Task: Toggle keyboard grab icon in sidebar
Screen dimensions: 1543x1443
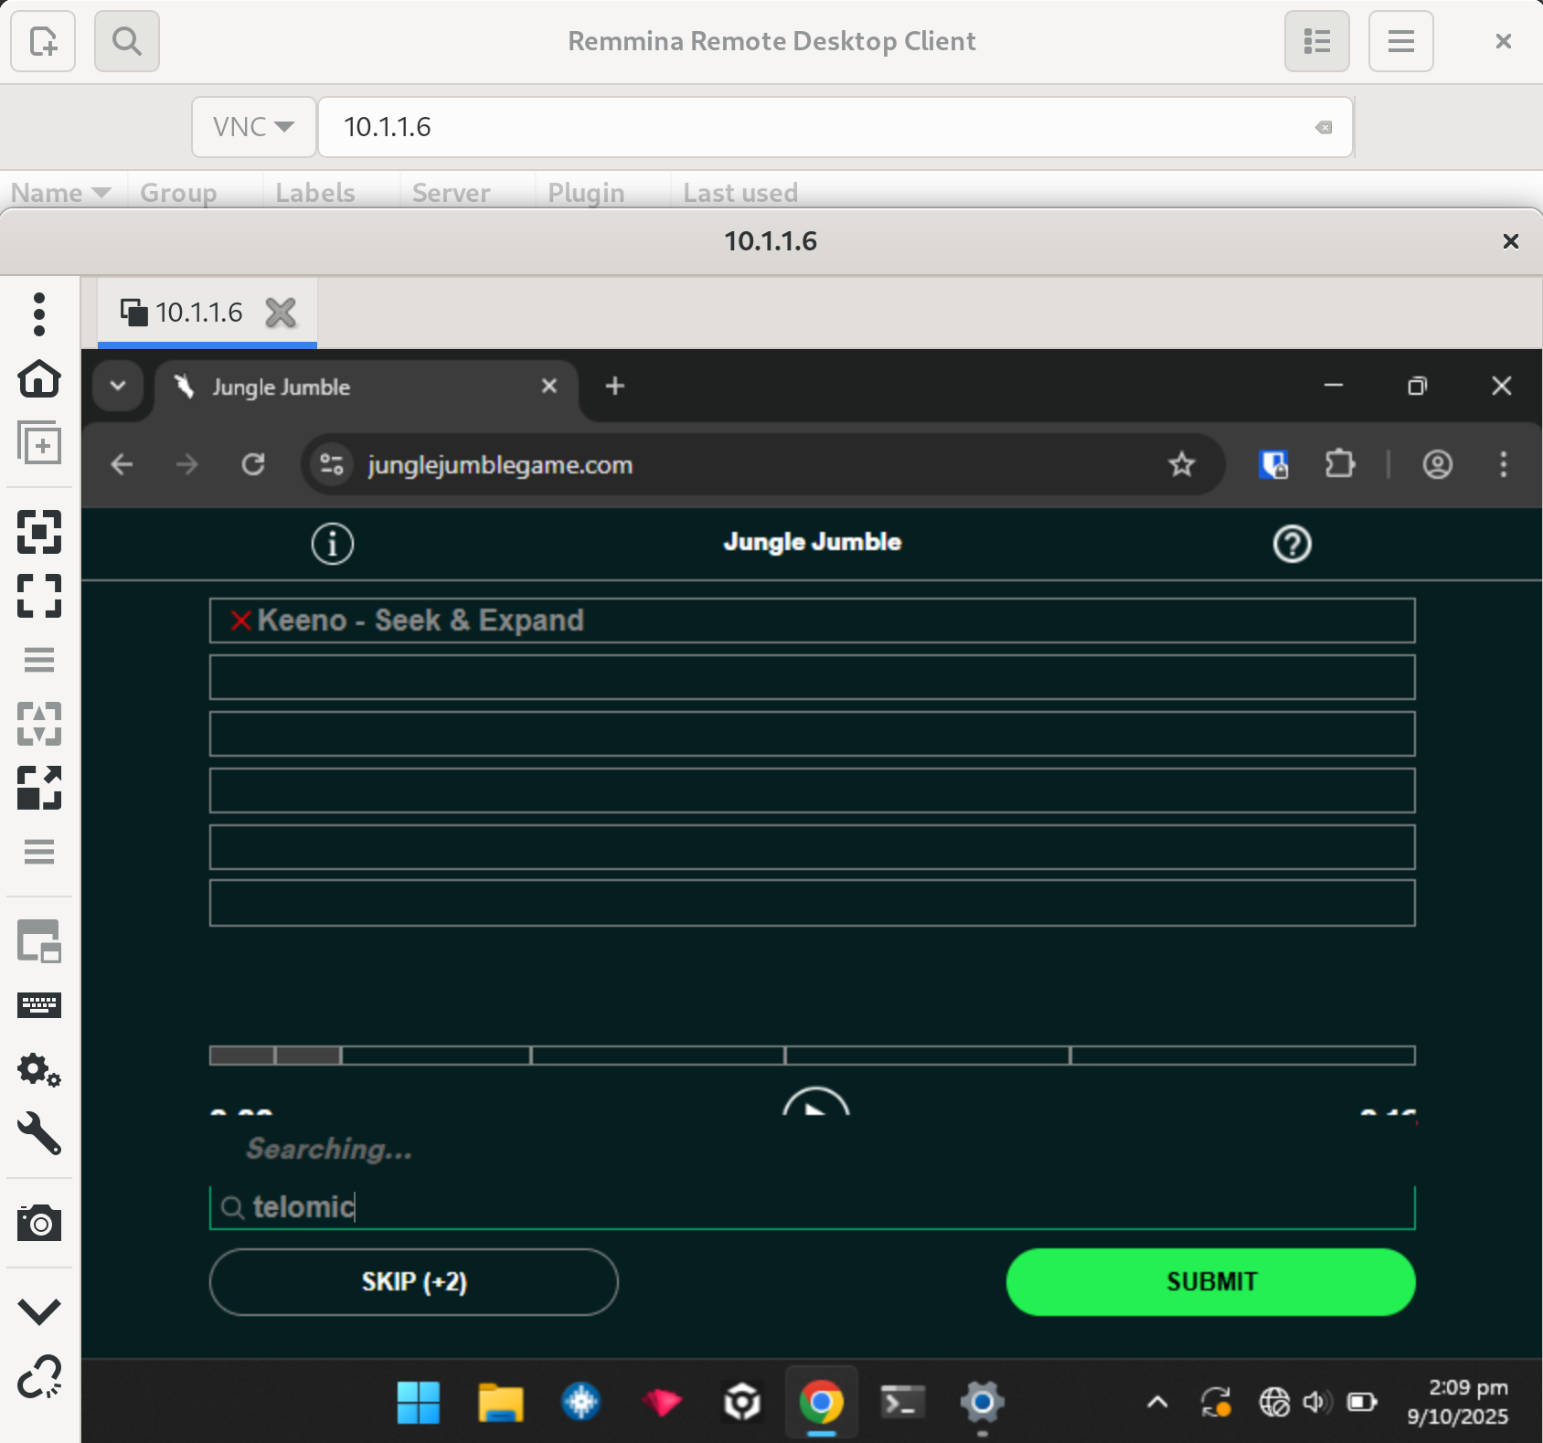Action: tap(39, 1005)
